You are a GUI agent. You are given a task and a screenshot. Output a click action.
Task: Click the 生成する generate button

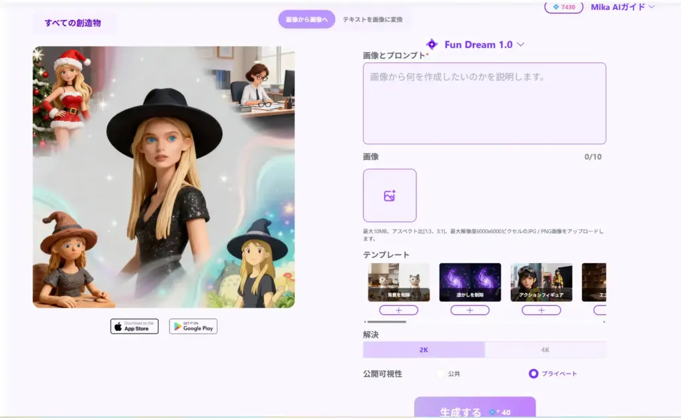point(475,409)
